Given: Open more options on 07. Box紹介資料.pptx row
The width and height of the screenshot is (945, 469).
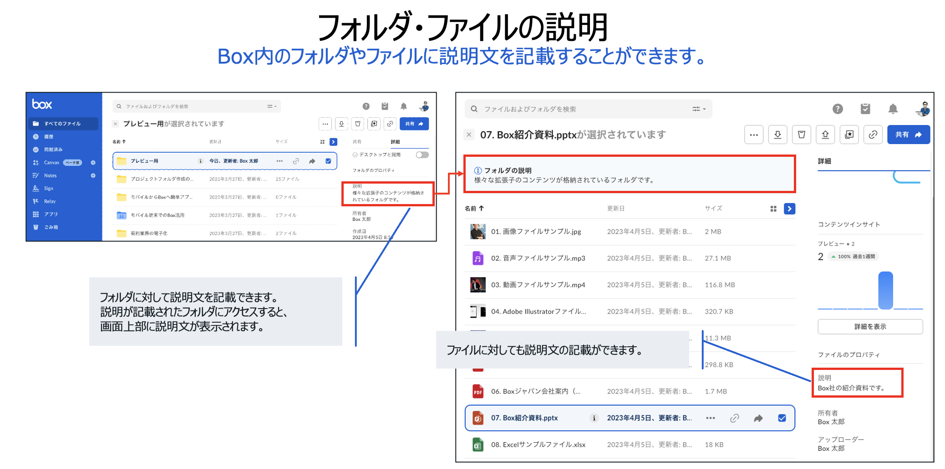Looking at the screenshot, I should click(x=710, y=418).
